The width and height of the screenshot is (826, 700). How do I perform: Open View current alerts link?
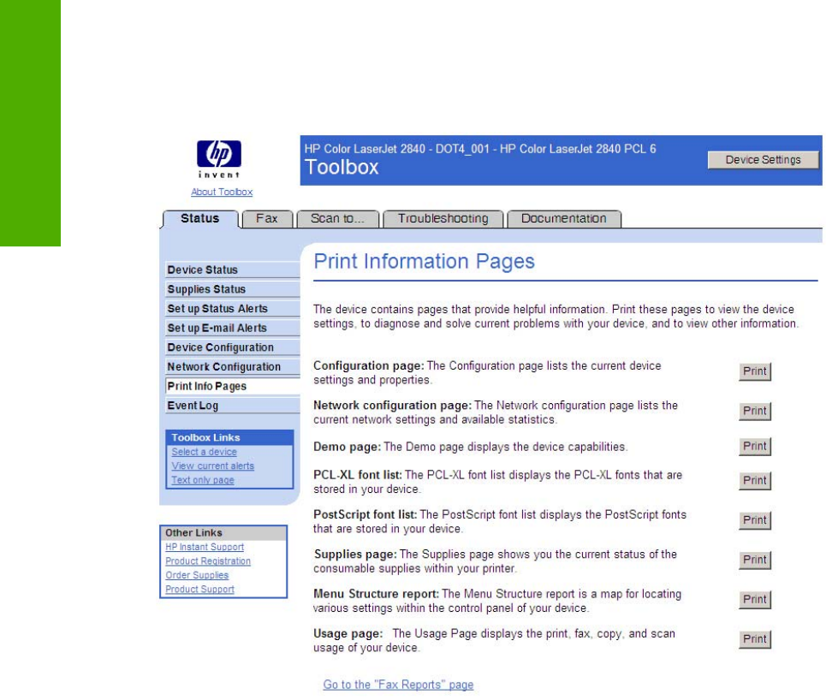[x=213, y=466]
